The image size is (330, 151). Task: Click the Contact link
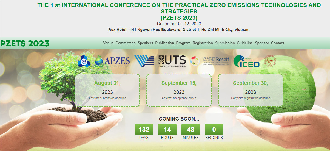[x=277, y=43]
